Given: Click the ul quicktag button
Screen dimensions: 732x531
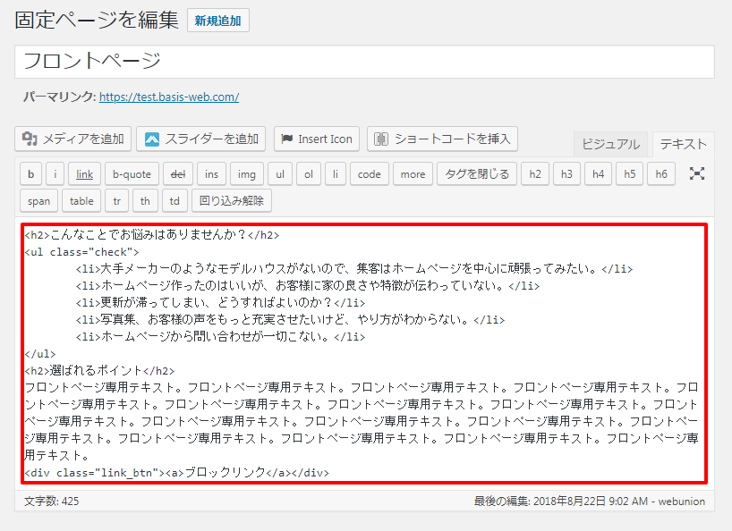Looking at the screenshot, I should (280, 174).
